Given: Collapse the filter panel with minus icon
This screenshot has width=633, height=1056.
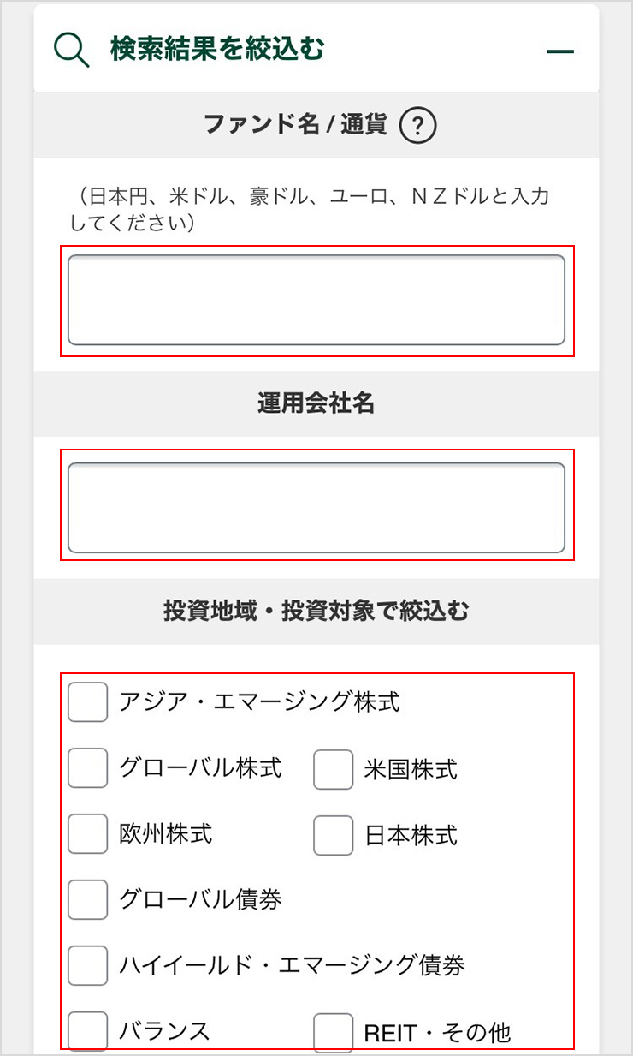Looking at the screenshot, I should (x=560, y=51).
